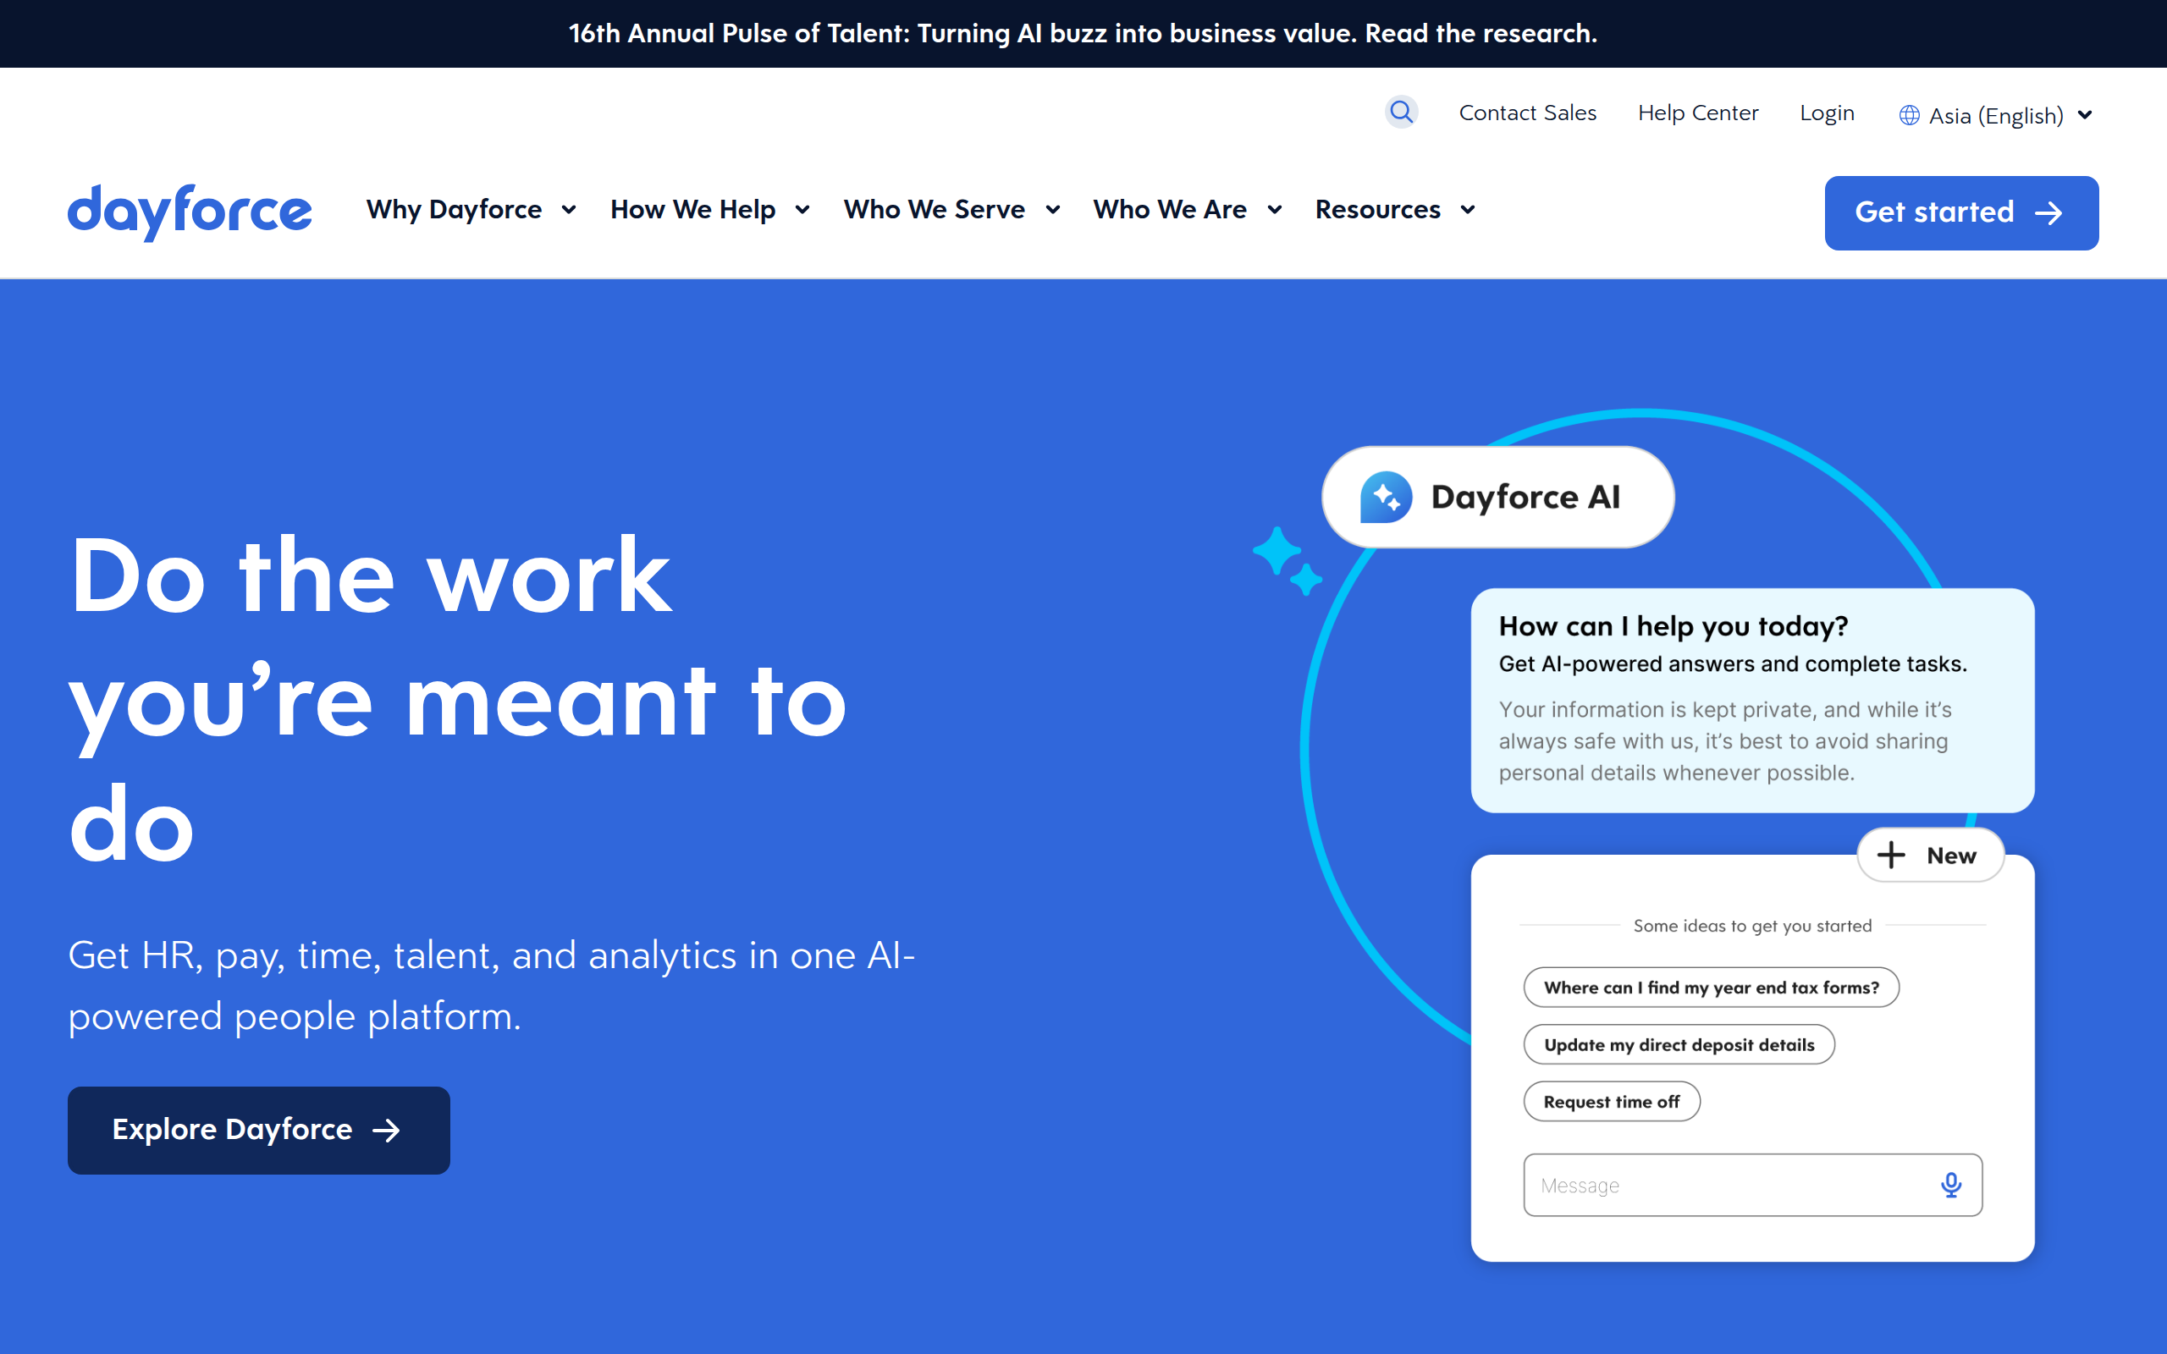This screenshot has width=2167, height=1354.
Task: Click the Login link
Action: [x=1826, y=113]
